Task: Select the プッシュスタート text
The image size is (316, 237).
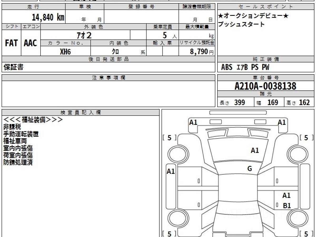Action: pyautogui.click(x=241, y=24)
